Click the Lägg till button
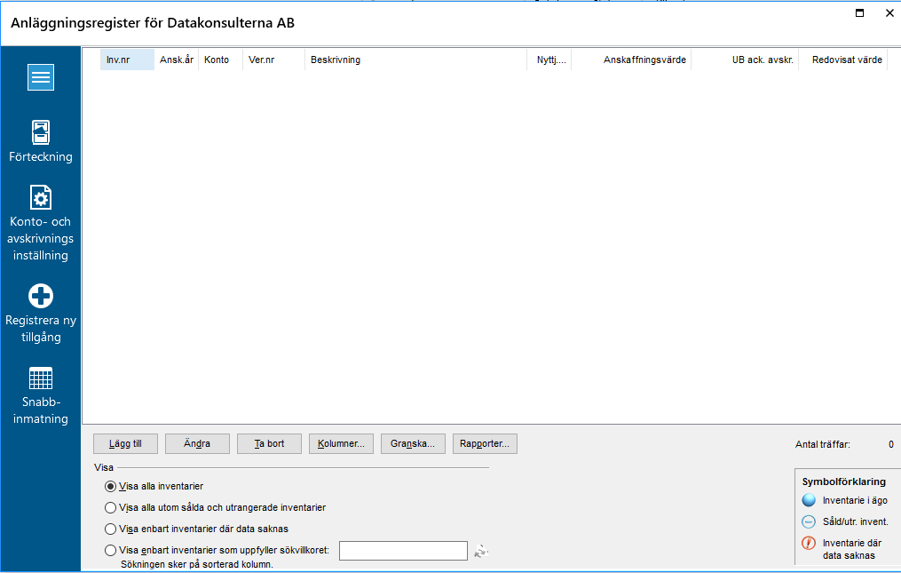The image size is (901, 573). click(125, 443)
